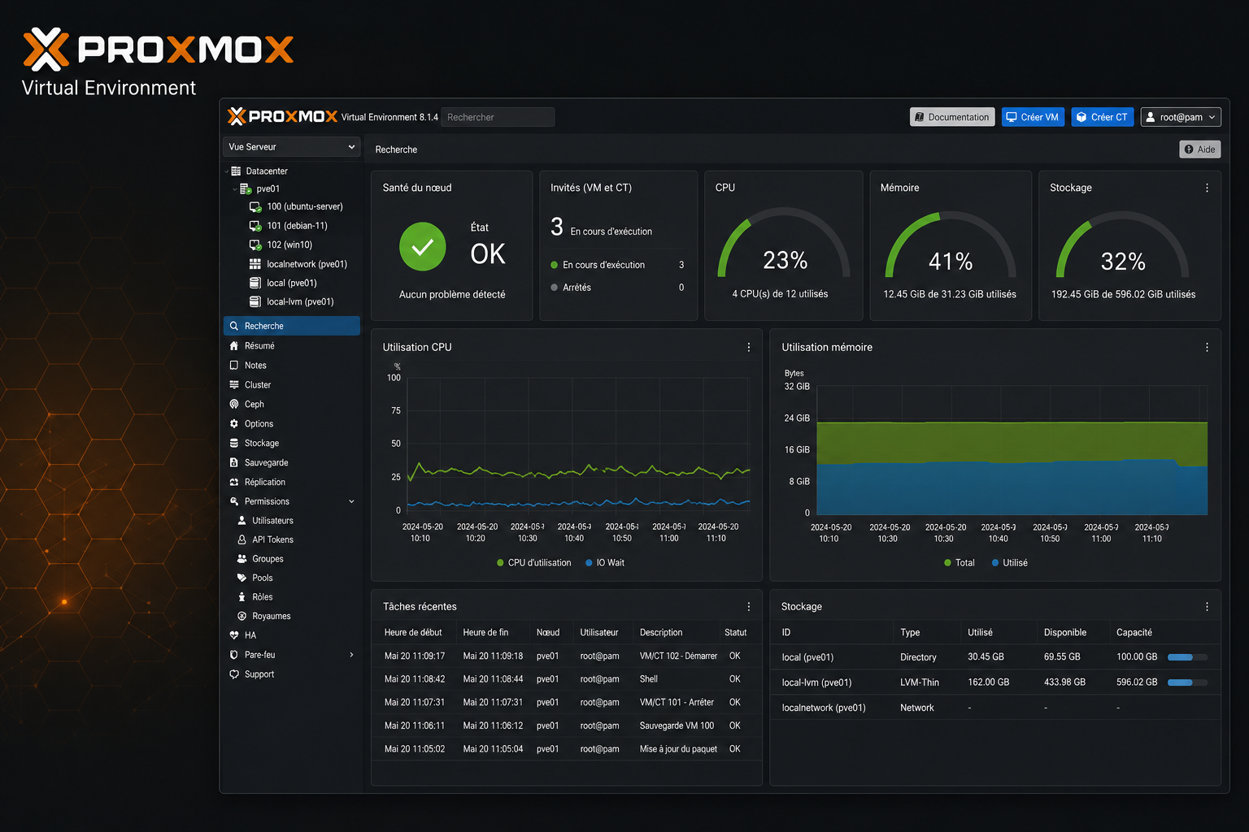Toggle the Utilisé series in memory chart legend
The width and height of the screenshot is (1249, 832).
1010,563
